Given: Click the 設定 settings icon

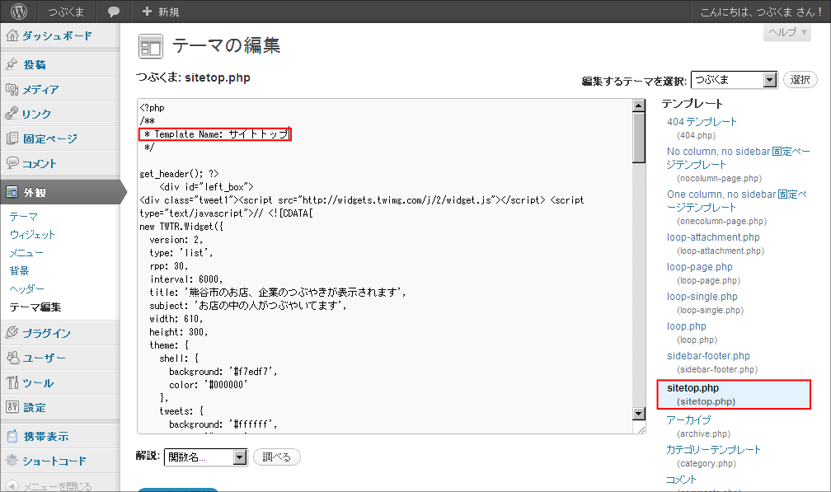Looking at the screenshot, I should pos(12,407).
